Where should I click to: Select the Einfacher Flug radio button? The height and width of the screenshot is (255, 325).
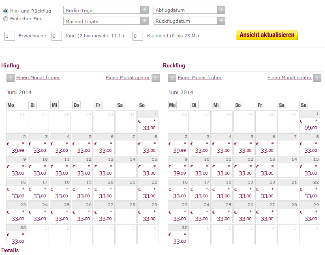coord(6,19)
